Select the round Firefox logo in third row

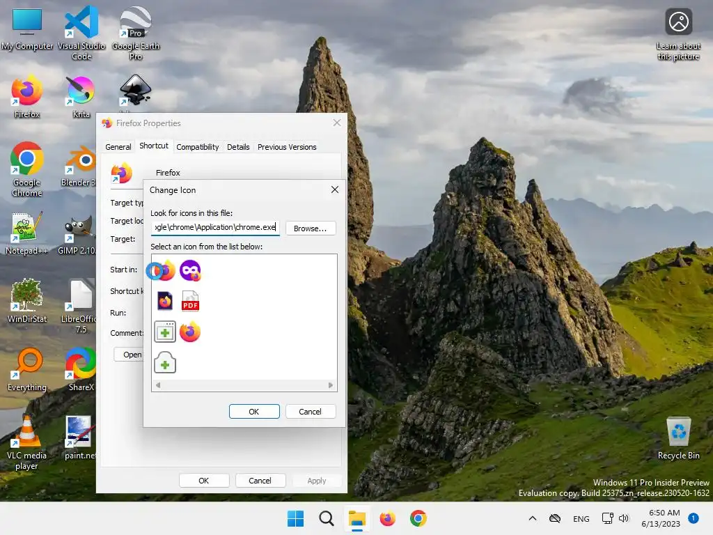coord(190,332)
